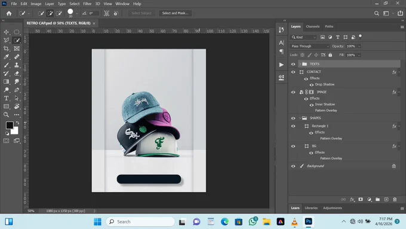This screenshot has height=229, width=406.
Task: Click the Windows Start button
Action: tap(97, 222)
